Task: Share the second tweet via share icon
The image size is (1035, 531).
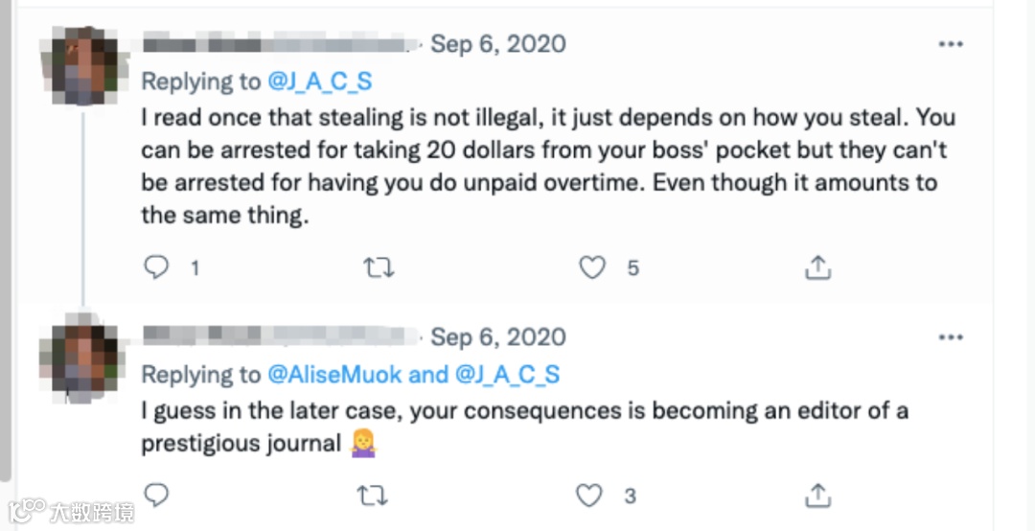Action: pyautogui.click(x=817, y=496)
